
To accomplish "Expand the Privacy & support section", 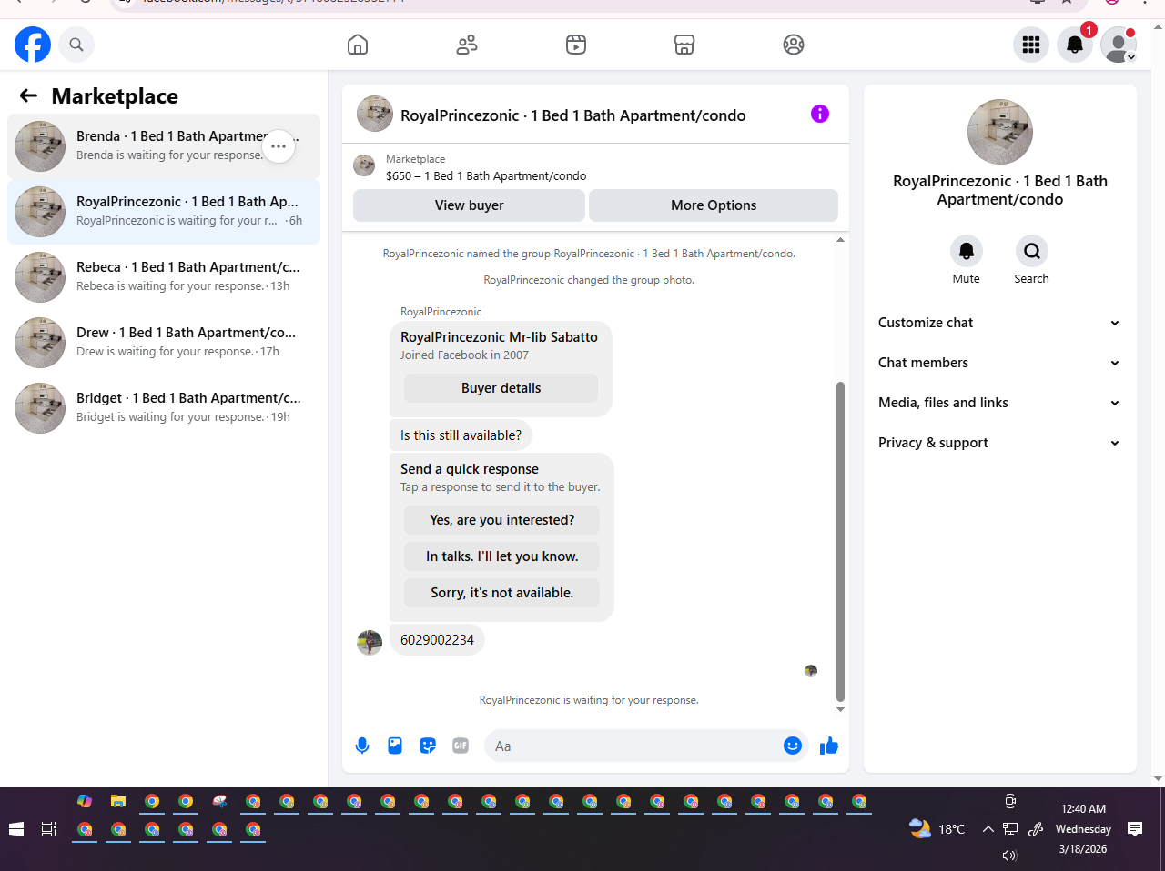I will (x=999, y=443).
